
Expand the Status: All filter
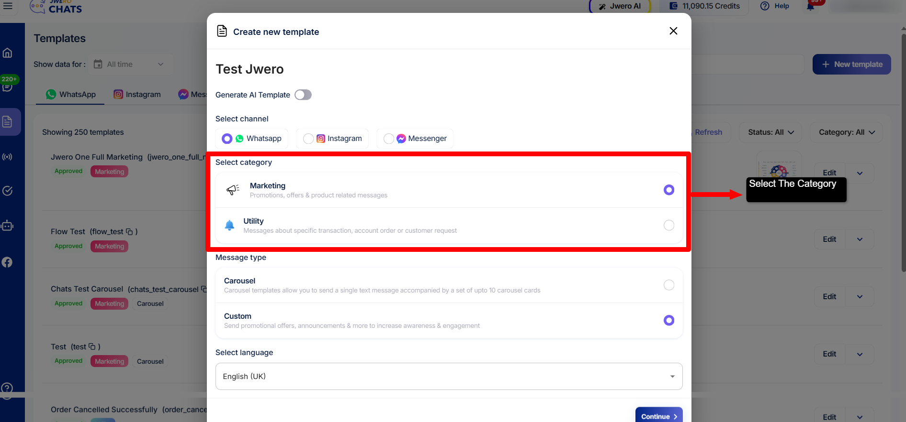(771, 132)
